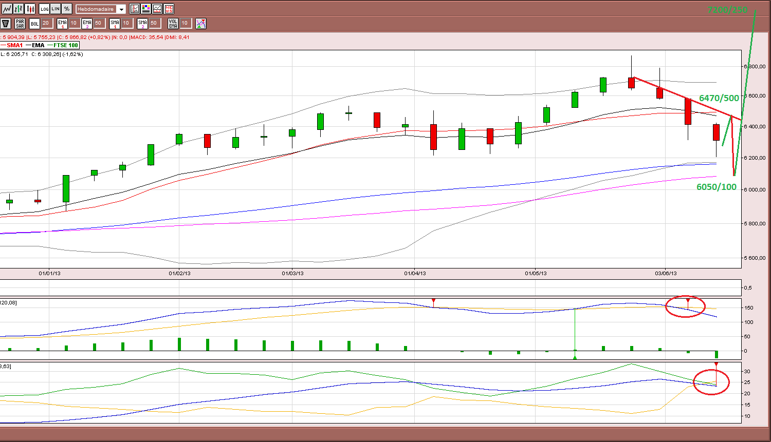The image size is (771, 442).
Task: Edit the BOL period field showing 20
Action: pyautogui.click(x=46, y=23)
